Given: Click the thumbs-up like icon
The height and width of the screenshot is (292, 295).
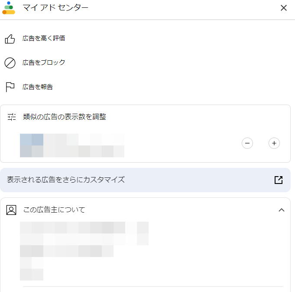Looking at the screenshot, I should point(10,39).
